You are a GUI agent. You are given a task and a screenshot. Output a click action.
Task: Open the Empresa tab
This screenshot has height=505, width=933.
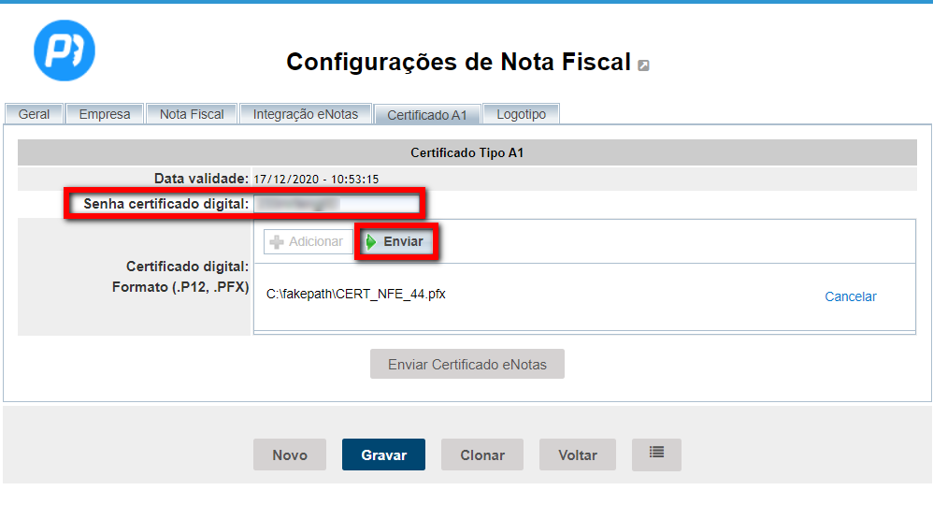click(105, 114)
